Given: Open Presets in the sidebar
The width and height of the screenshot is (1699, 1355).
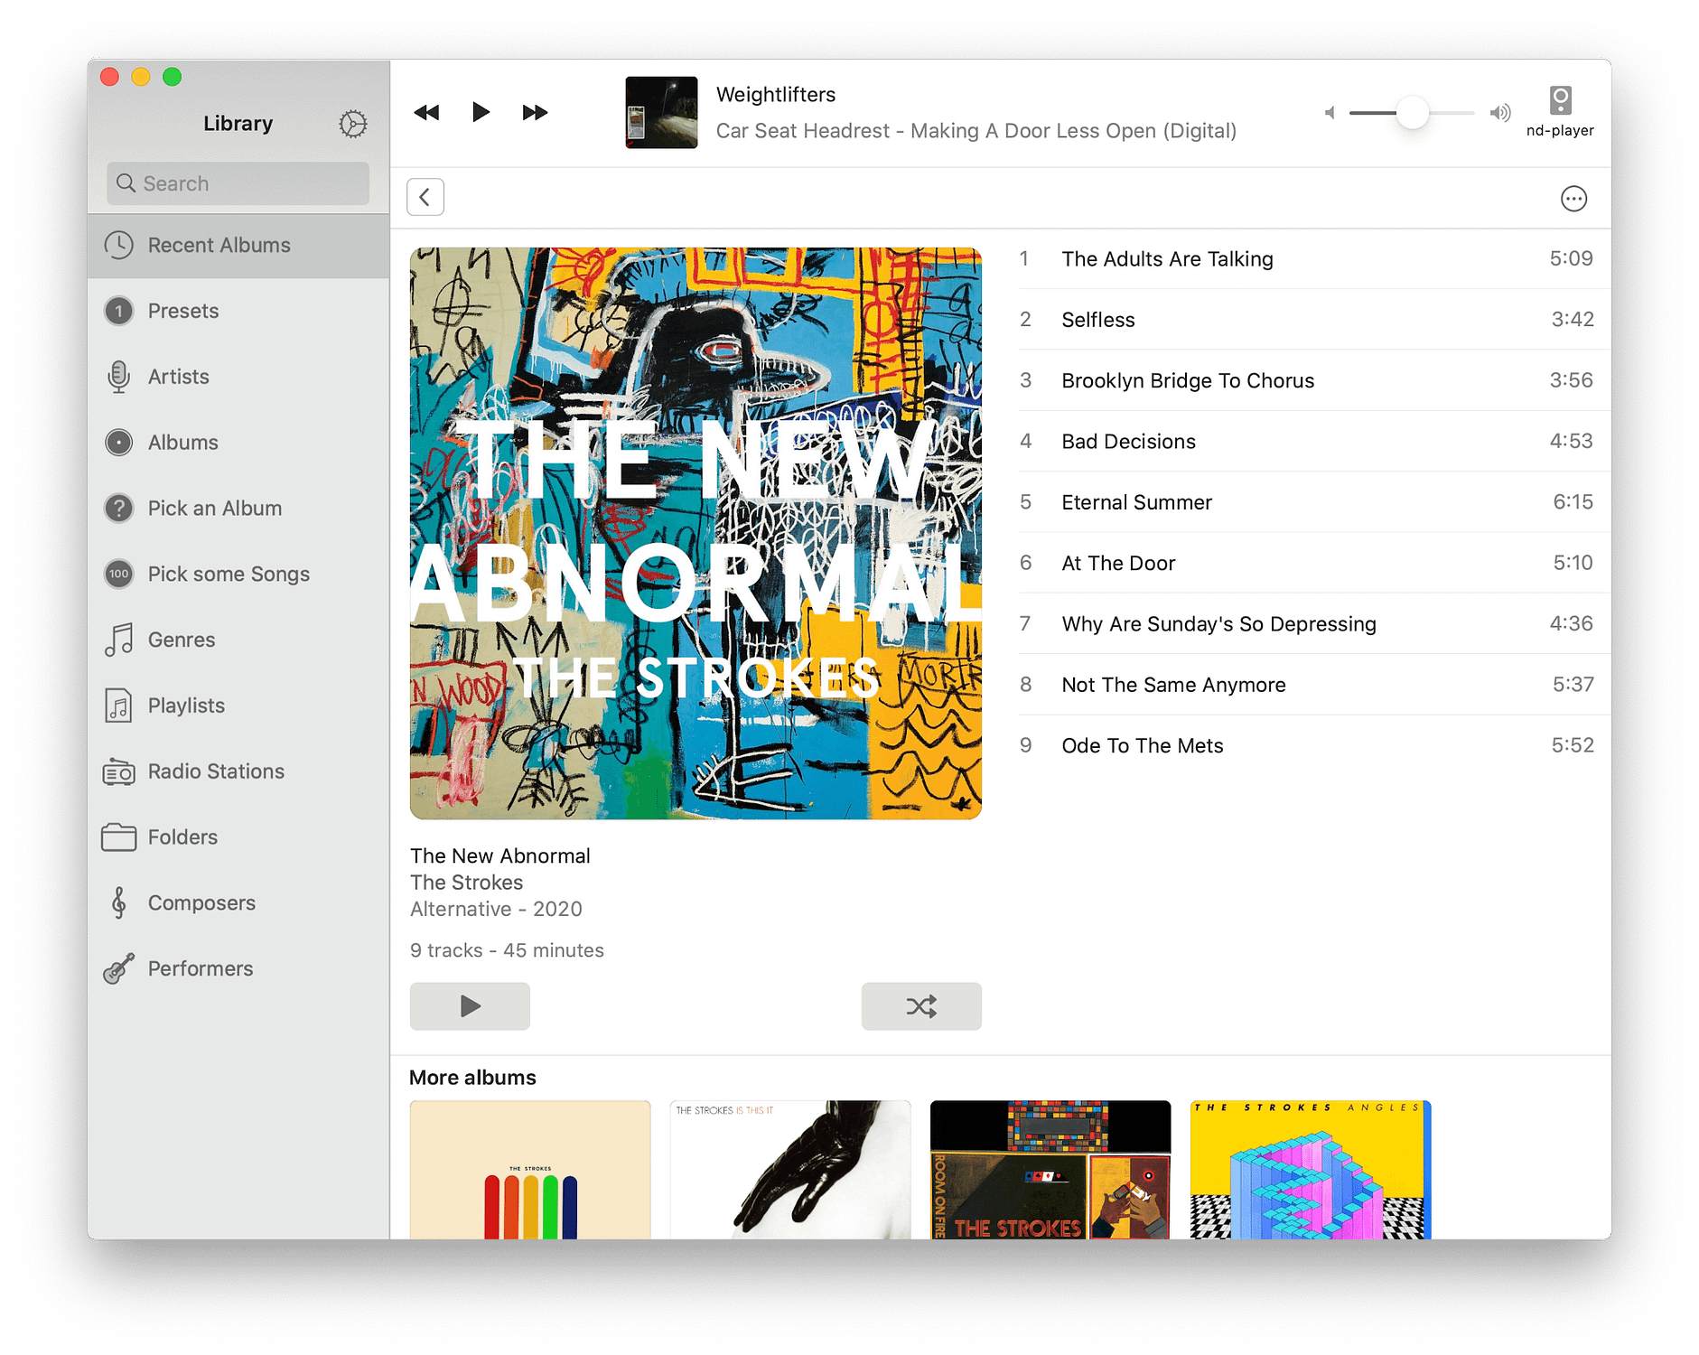Looking at the screenshot, I should point(238,311).
